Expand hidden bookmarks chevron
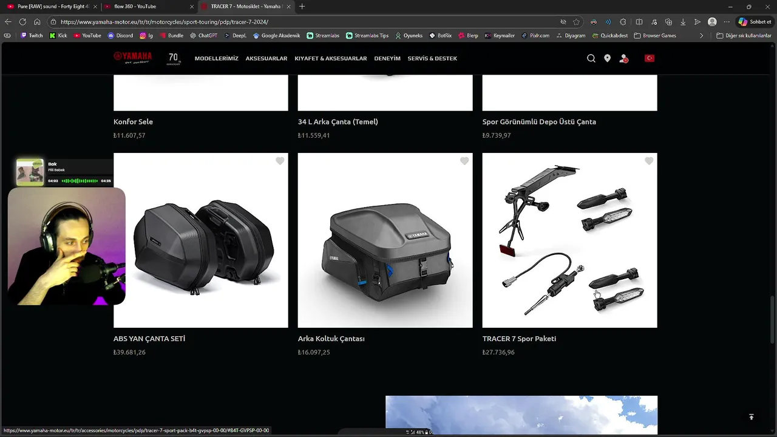 [x=701, y=36]
